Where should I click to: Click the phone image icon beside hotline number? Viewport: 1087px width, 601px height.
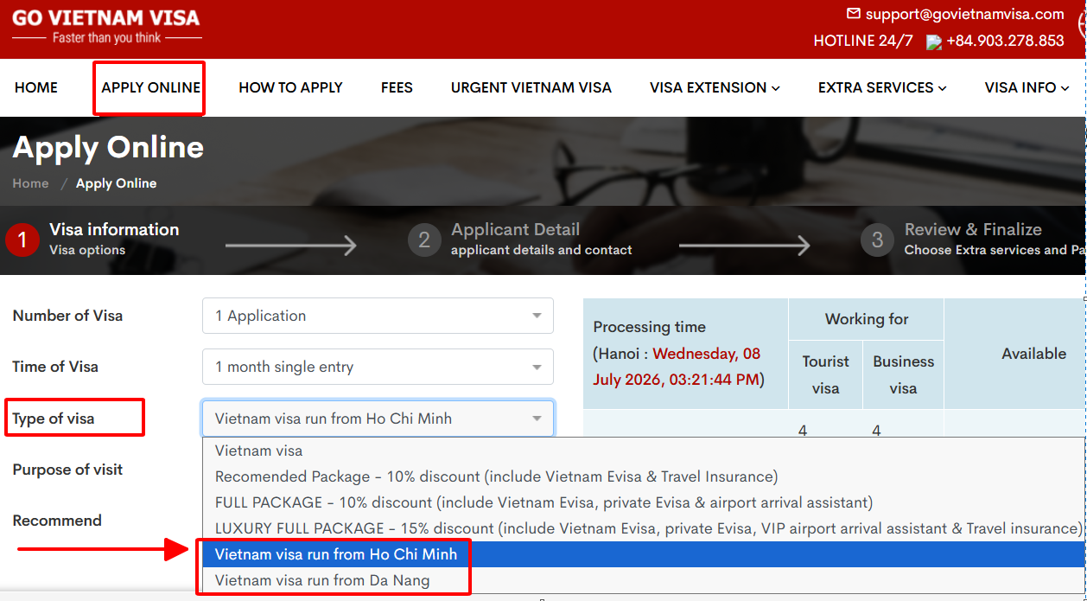[x=933, y=42]
